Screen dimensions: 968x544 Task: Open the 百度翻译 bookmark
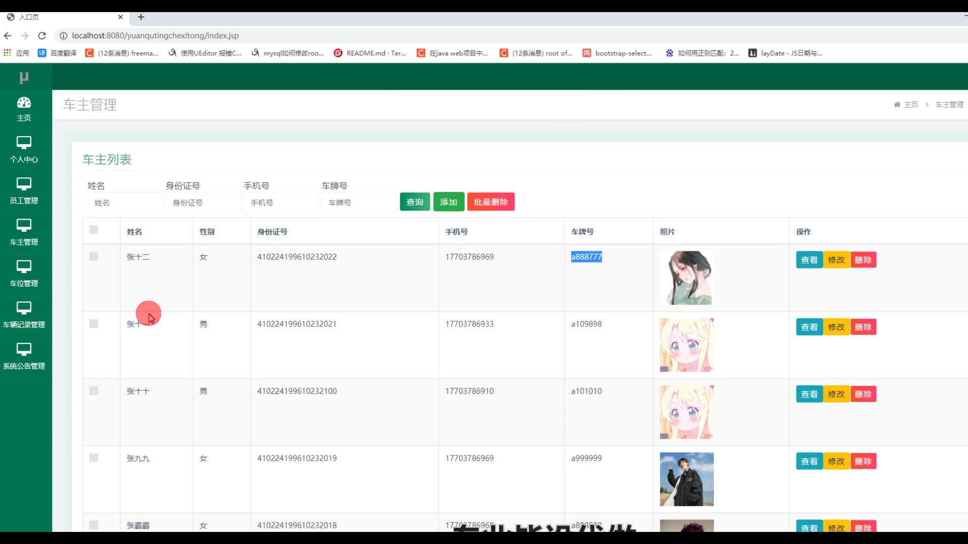coord(57,53)
